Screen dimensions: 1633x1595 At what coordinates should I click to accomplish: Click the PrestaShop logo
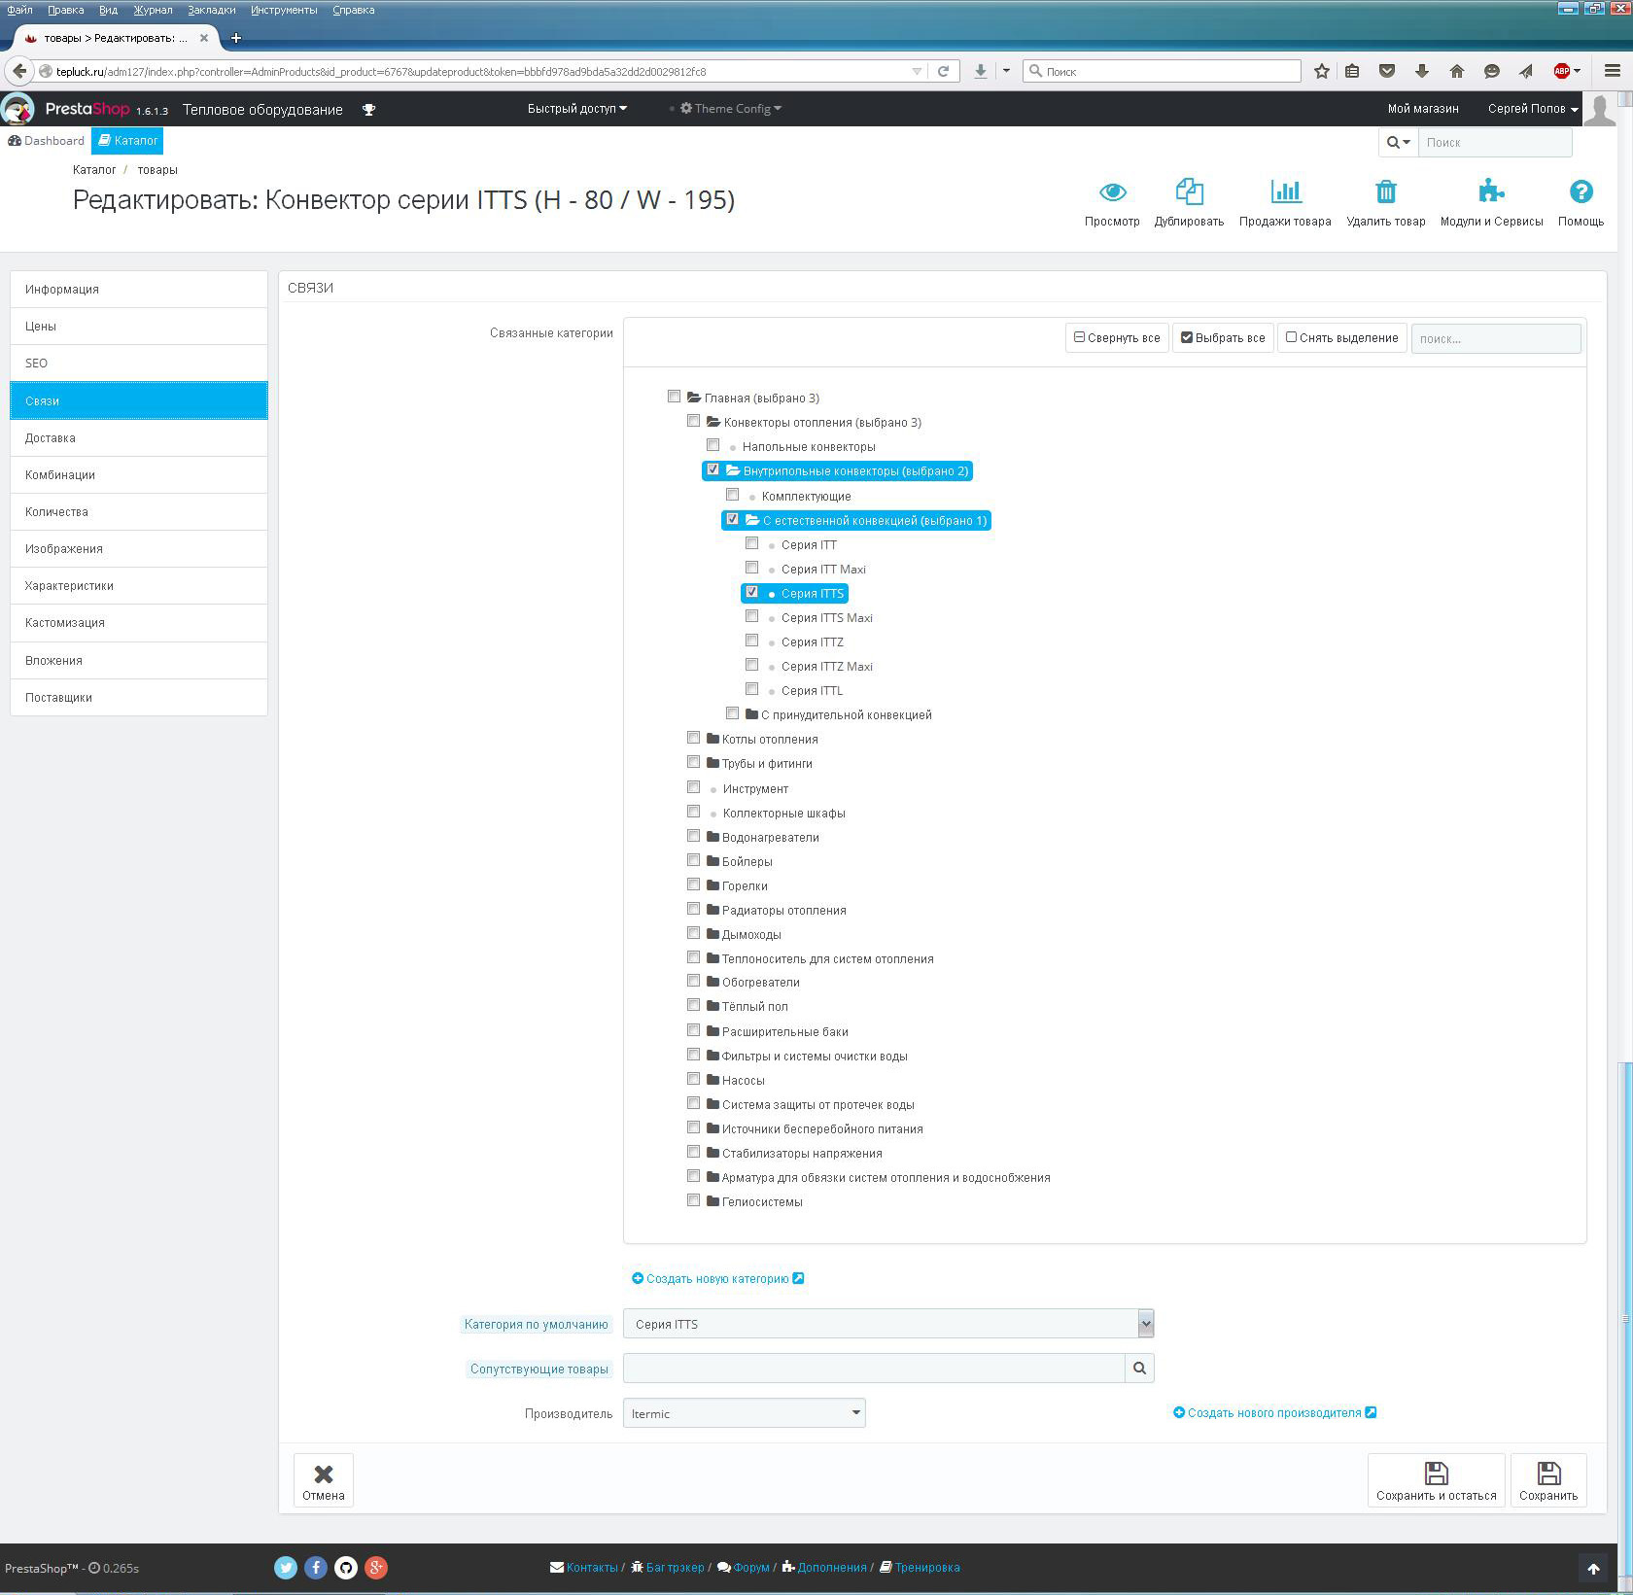[x=18, y=109]
